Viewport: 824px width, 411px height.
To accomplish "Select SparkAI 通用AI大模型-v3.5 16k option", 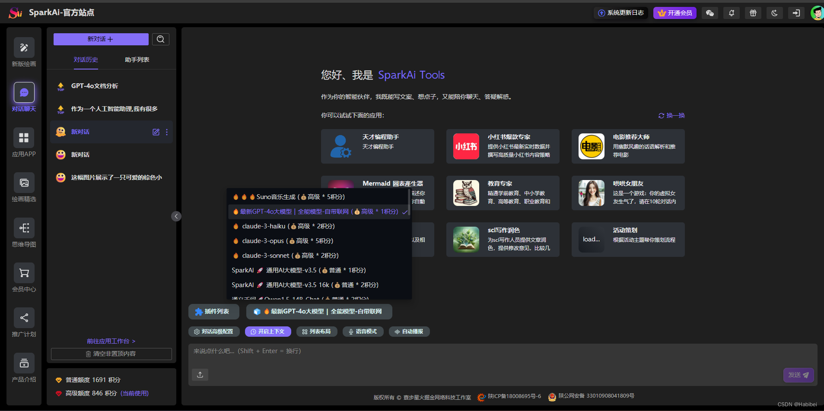I will [318, 285].
